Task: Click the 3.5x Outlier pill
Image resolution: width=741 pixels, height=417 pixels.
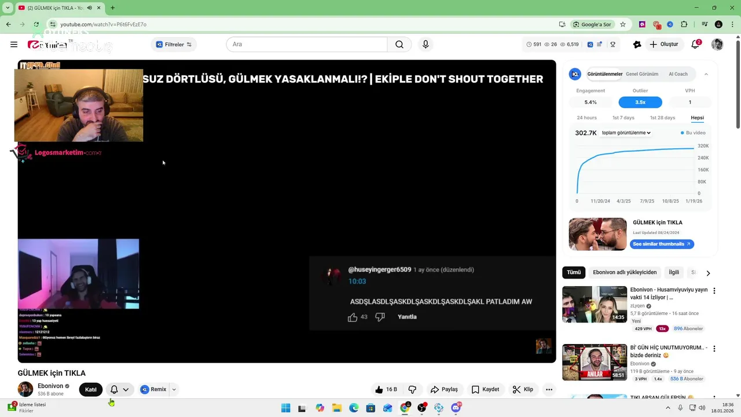Action: 640,102
